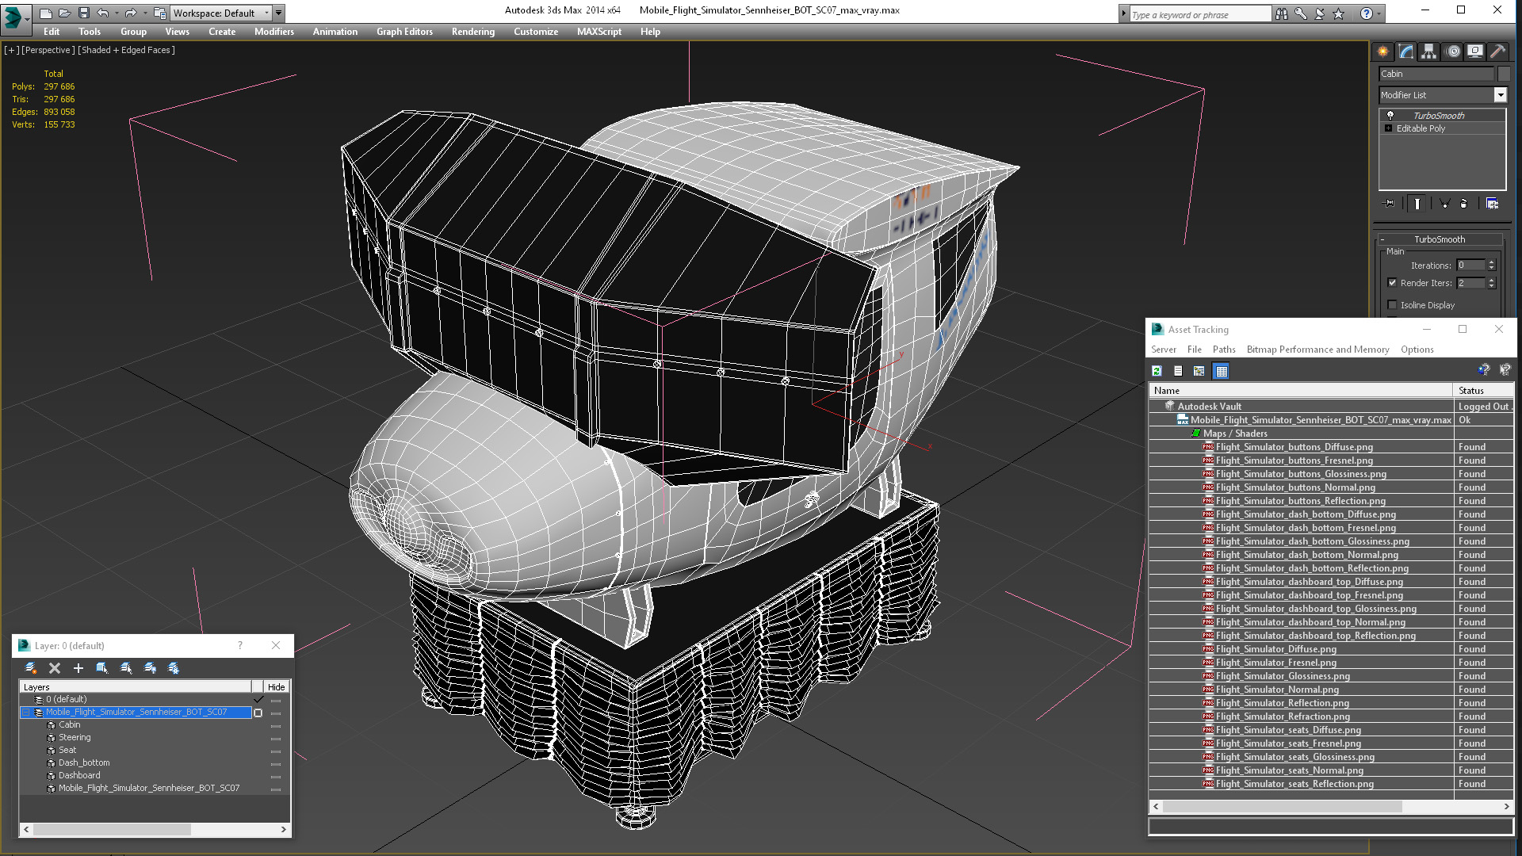Open Bitmap Performance and Memory menu
Image resolution: width=1522 pixels, height=856 pixels.
point(1317,350)
